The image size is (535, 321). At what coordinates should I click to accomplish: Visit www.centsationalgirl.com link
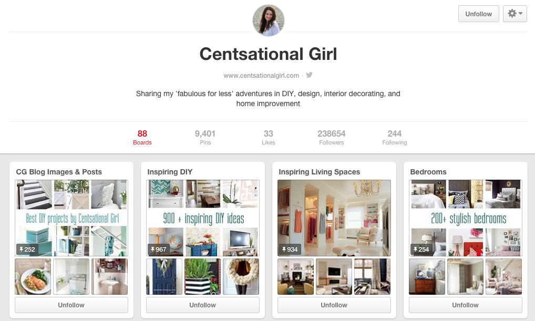pyautogui.click(x=261, y=75)
